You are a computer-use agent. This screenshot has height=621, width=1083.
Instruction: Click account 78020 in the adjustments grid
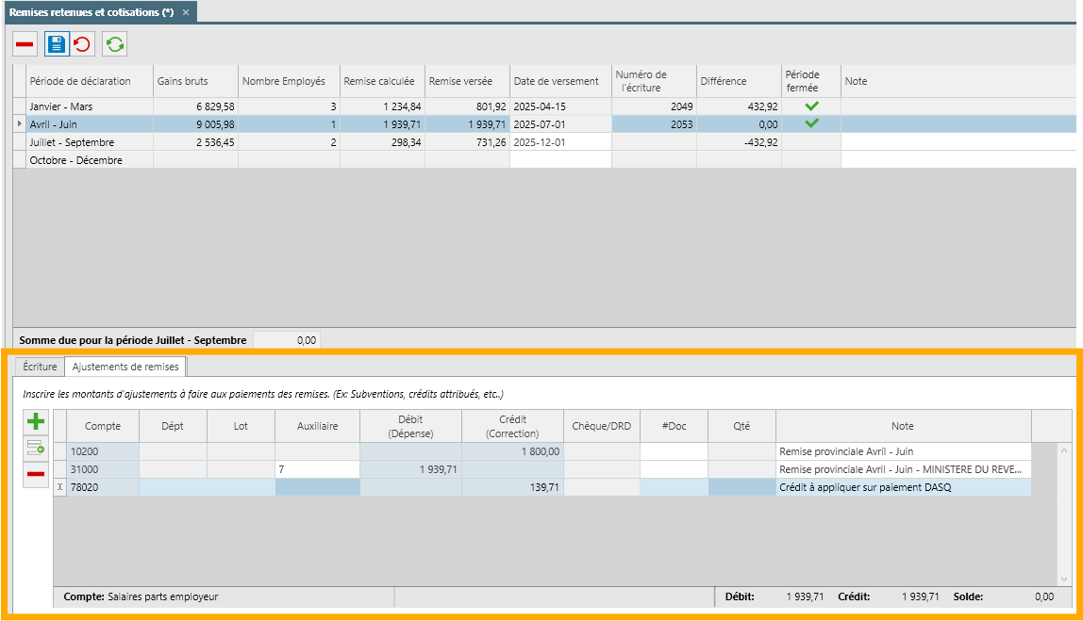click(x=103, y=487)
